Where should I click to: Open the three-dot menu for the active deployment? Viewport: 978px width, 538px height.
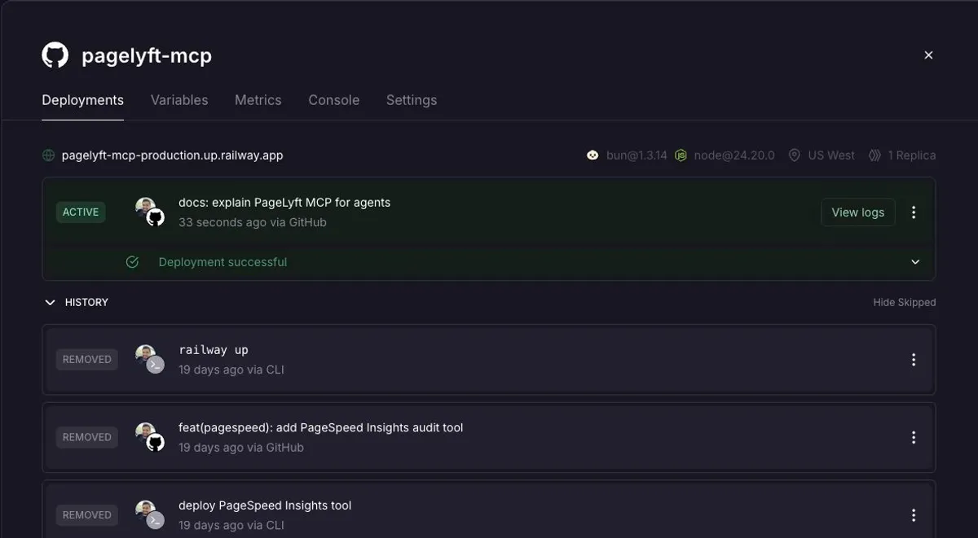[x=914, y=212]
